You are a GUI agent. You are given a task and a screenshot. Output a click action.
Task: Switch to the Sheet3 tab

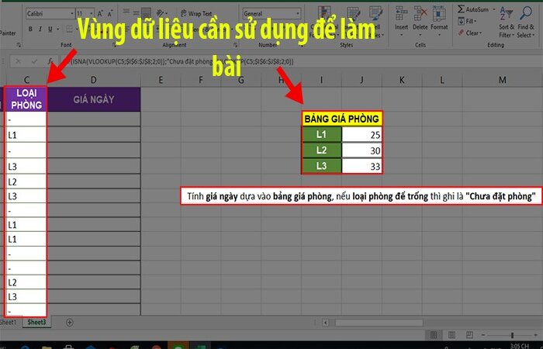36,322
